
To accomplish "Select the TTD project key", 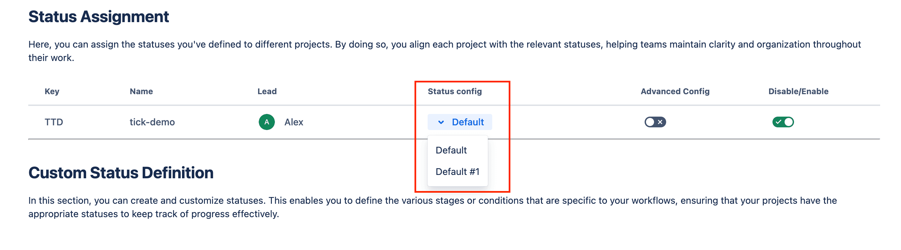I will click(54, 122).
